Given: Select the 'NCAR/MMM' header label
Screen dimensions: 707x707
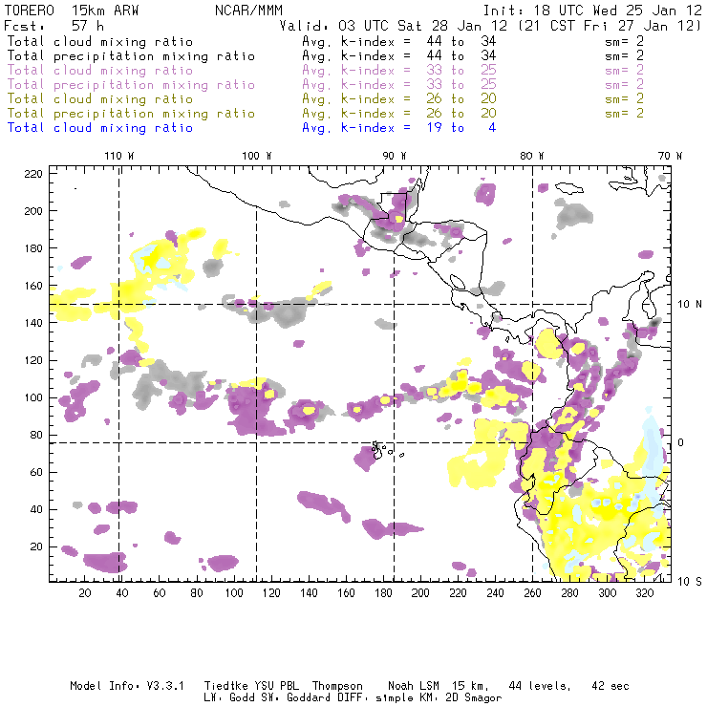Looking at the screenshot, I should tap(248, 11).
